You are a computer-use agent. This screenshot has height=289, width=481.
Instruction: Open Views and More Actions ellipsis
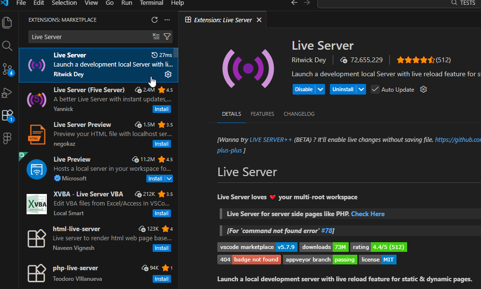[x=167, y=20]
